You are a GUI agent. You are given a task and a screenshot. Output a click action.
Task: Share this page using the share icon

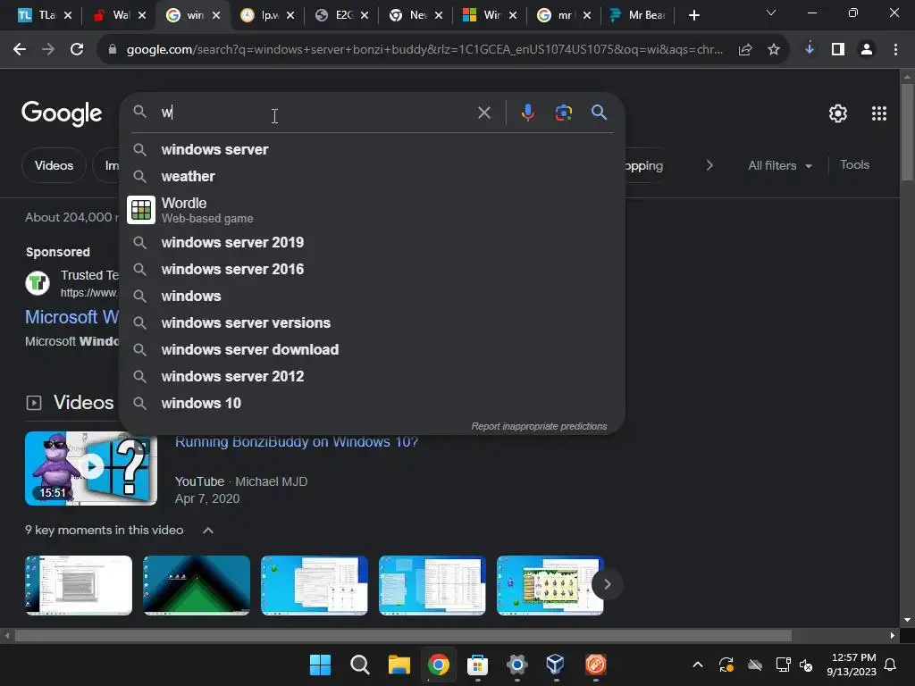pyautogui.click(x=745, y=50)
